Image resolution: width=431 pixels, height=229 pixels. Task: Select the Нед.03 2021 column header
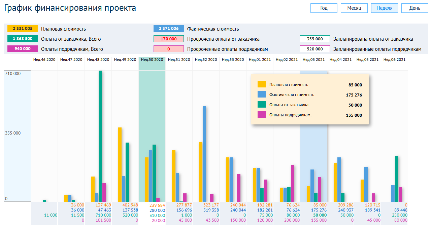coord(314,60)
